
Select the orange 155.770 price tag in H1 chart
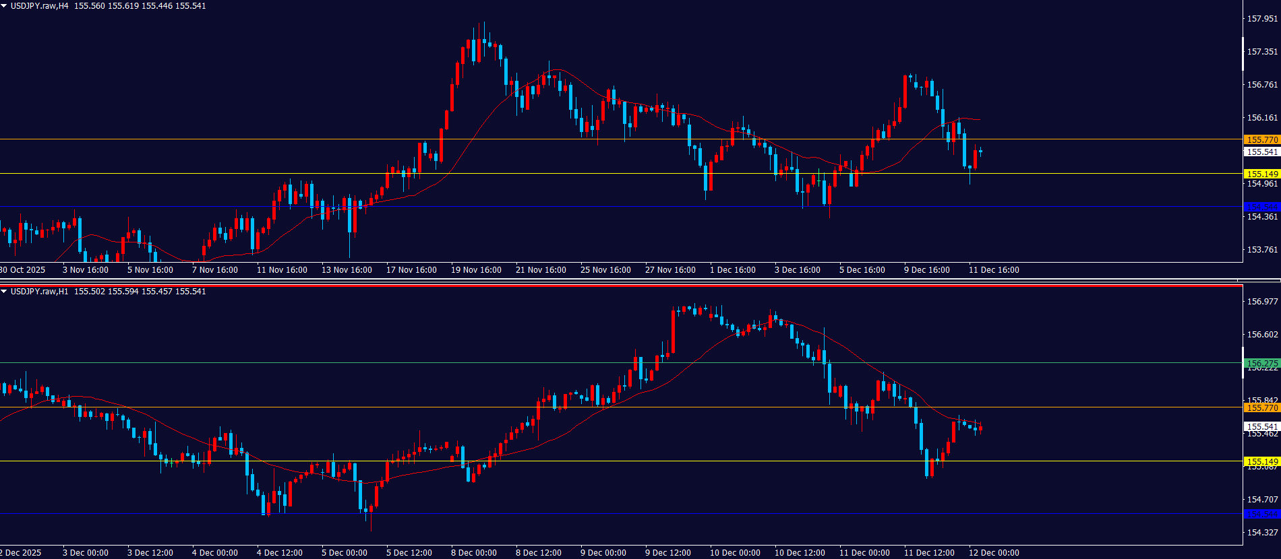coord(1261,407)
